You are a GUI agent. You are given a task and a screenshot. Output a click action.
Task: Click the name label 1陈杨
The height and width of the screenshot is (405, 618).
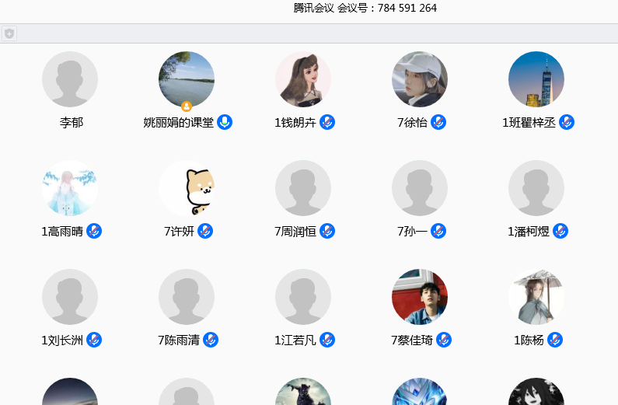529,340
